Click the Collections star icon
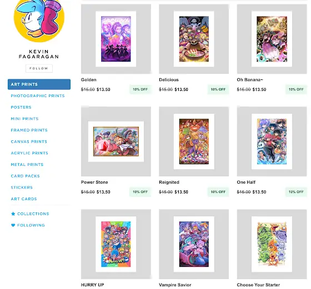The width and height of the screenshot is (311, 289). (x=13, y=214)
